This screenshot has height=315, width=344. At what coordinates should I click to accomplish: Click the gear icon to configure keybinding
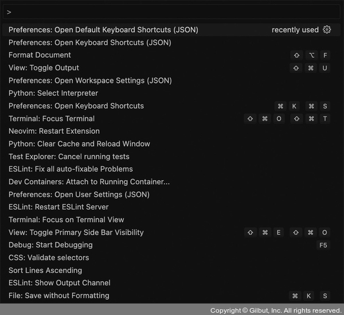pyautogui.click(x=327, y=30)
